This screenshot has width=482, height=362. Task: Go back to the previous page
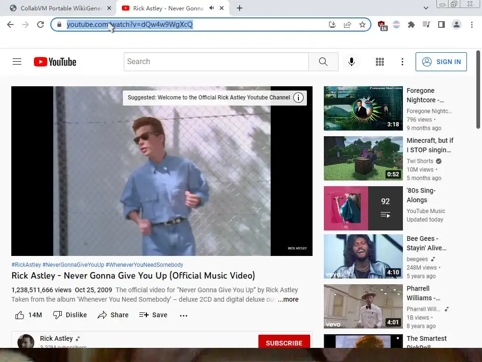coord(10,25)
